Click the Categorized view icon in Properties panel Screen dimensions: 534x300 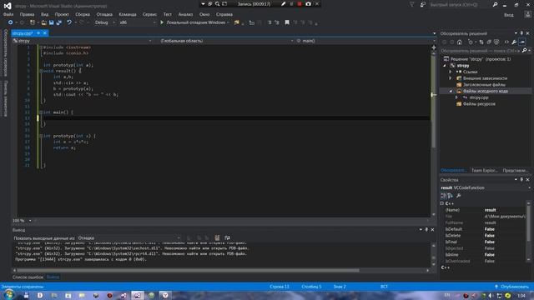click(443, 196)
